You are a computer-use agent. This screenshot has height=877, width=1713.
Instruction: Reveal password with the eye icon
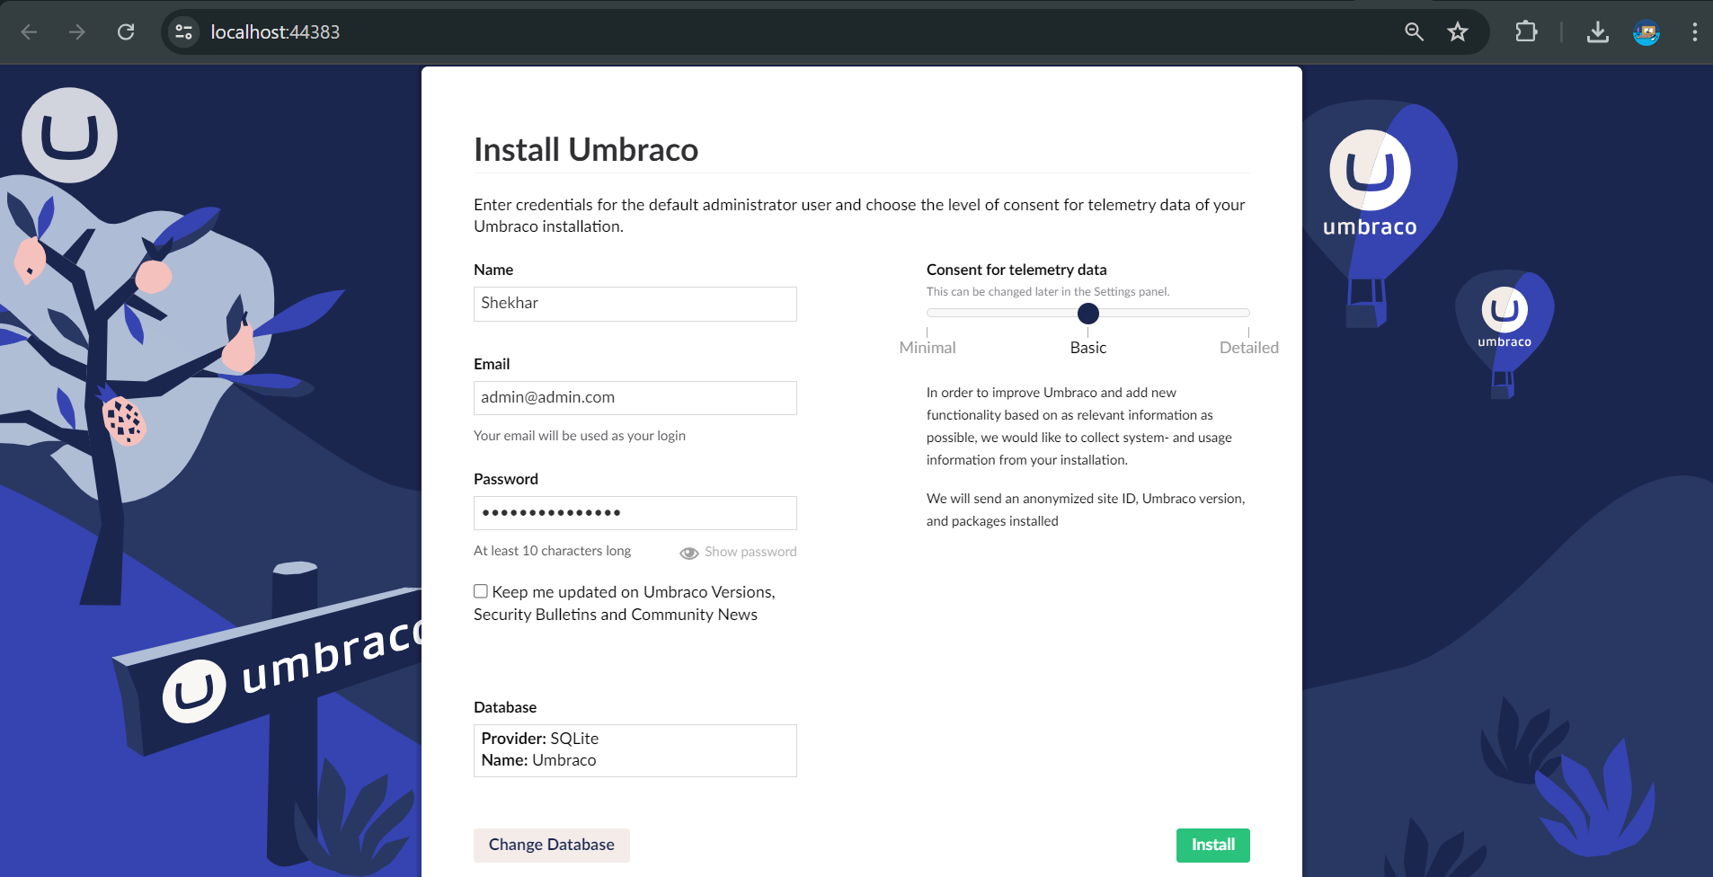coord(688,552)
